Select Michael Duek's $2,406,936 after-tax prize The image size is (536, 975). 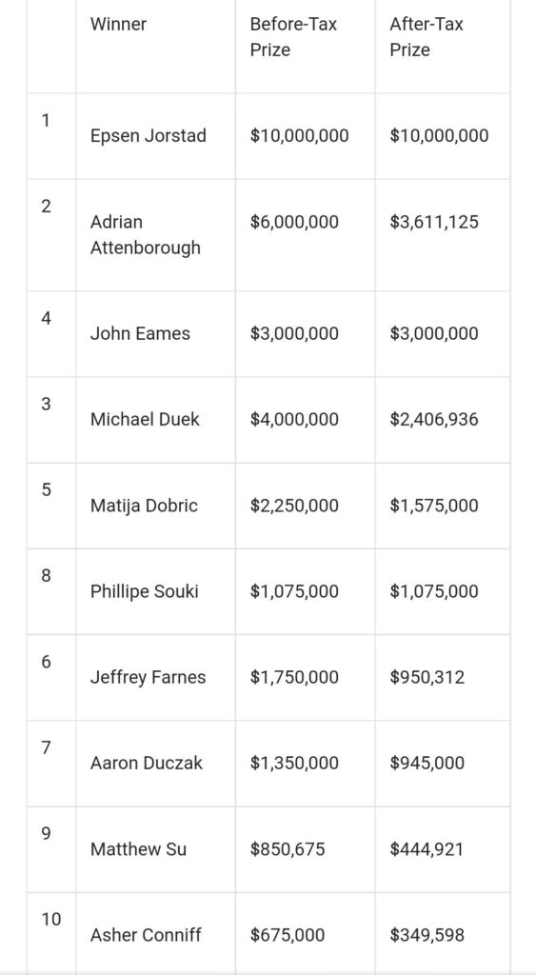434,419
